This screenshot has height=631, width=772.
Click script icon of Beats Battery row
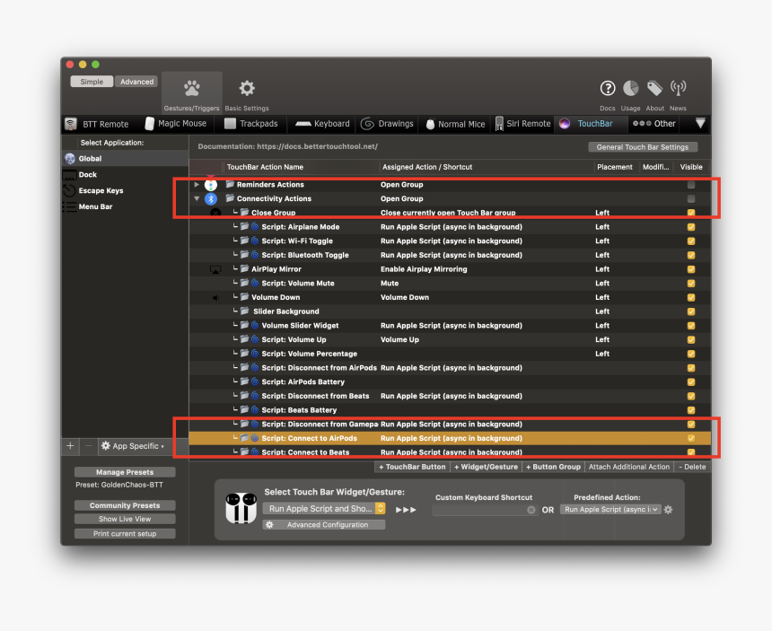point(255,410)
